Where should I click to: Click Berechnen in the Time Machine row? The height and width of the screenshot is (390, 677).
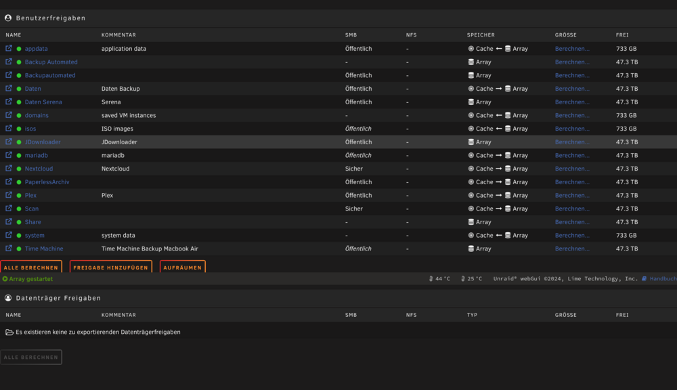point(572,248)
